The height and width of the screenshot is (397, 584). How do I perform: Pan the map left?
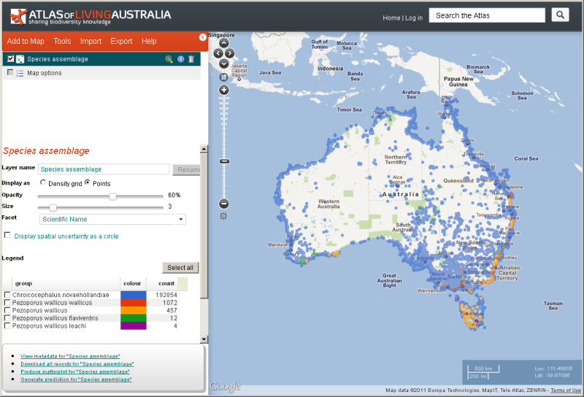click(x=217, y=53)
